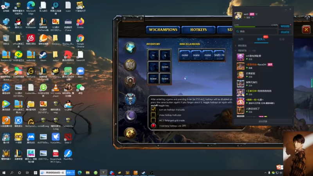
Task: Select the Tencent QQ penguin icon
Action: pos(18,23)
